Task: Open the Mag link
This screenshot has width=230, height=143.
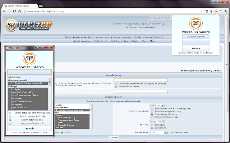Action: (x=152, y=41)
